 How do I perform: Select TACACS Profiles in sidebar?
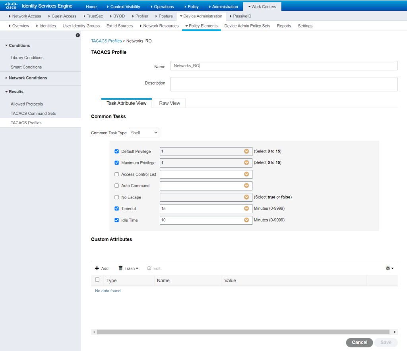tap(26, 123)
